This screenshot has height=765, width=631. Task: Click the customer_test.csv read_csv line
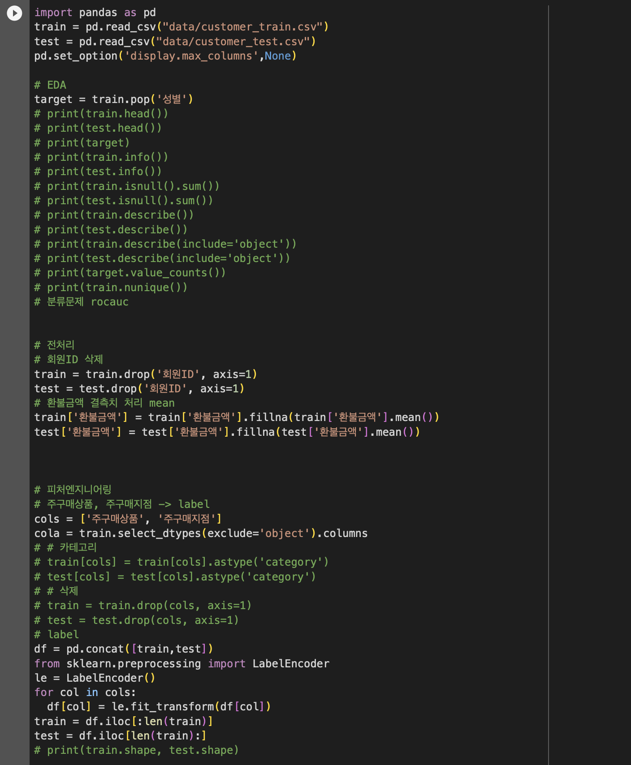[x=175, y=42]
